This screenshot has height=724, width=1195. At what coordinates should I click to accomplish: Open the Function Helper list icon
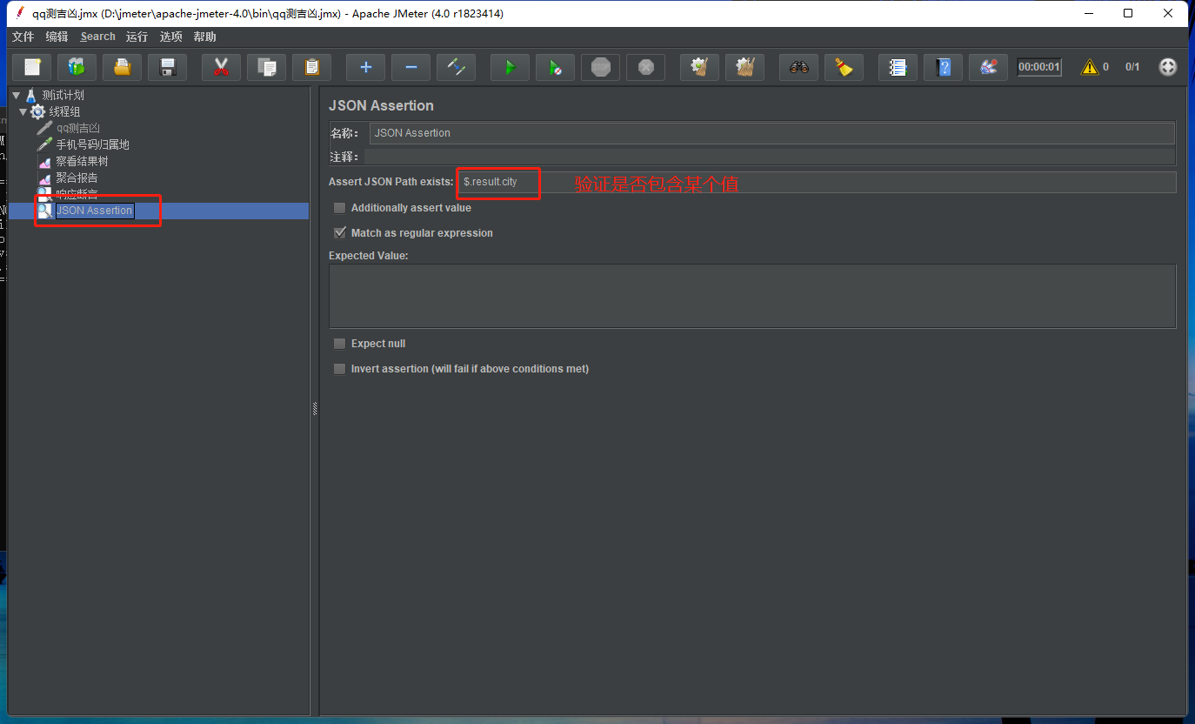(x=898, y=67)
